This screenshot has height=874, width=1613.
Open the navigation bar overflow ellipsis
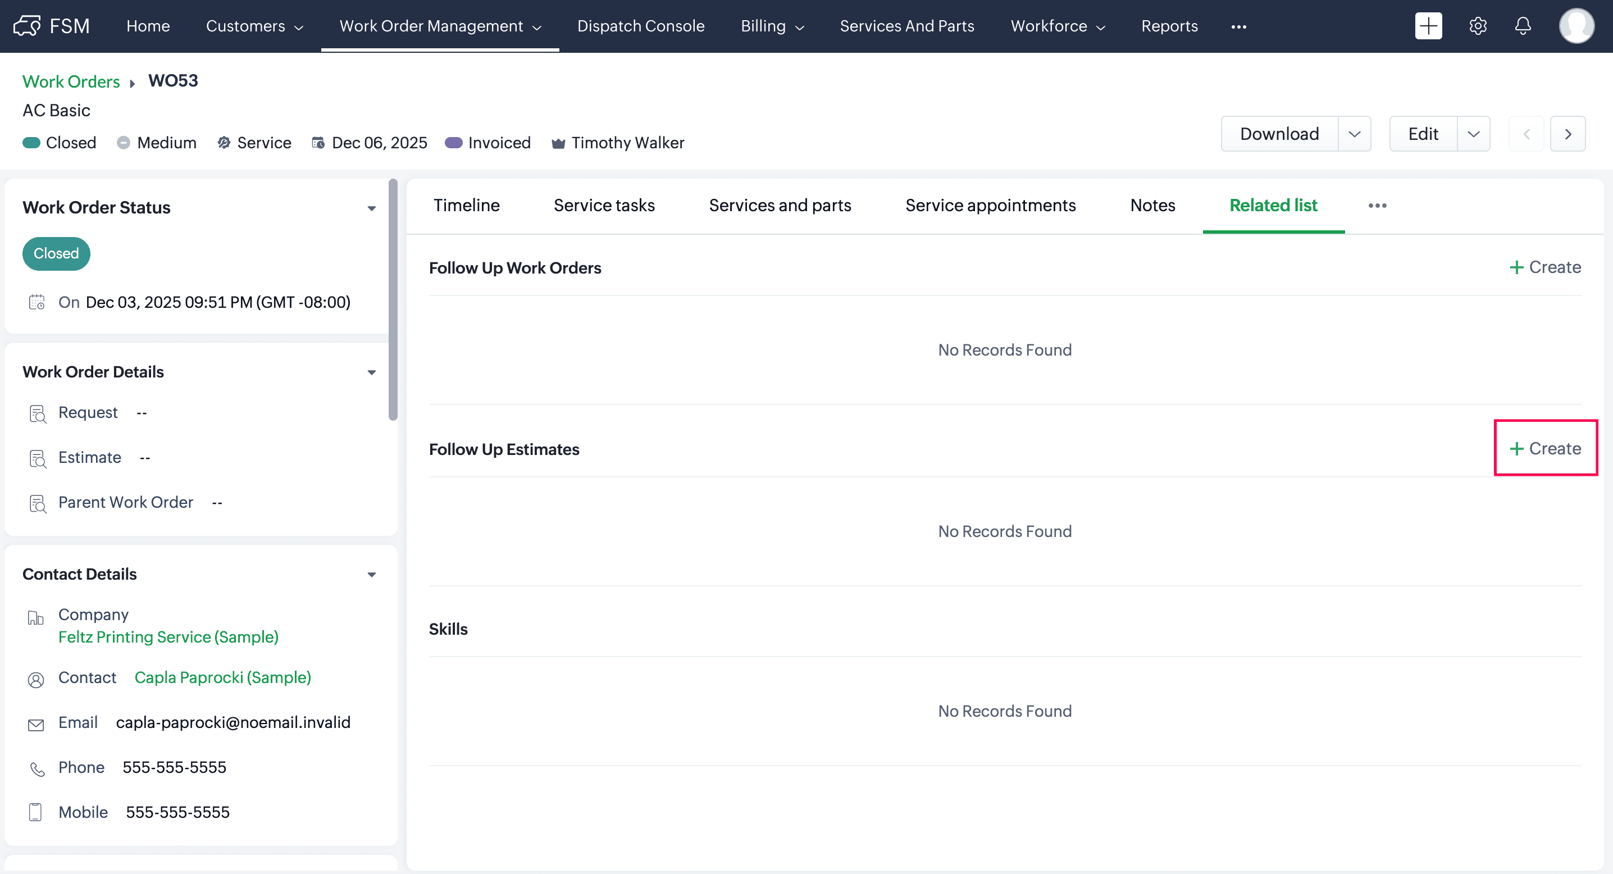coord(1238,26)
